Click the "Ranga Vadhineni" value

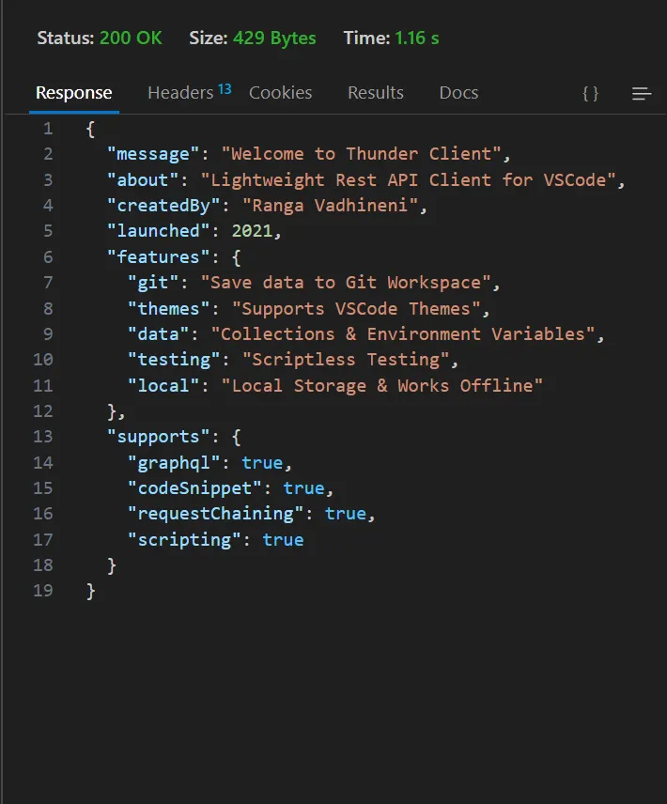330,206
